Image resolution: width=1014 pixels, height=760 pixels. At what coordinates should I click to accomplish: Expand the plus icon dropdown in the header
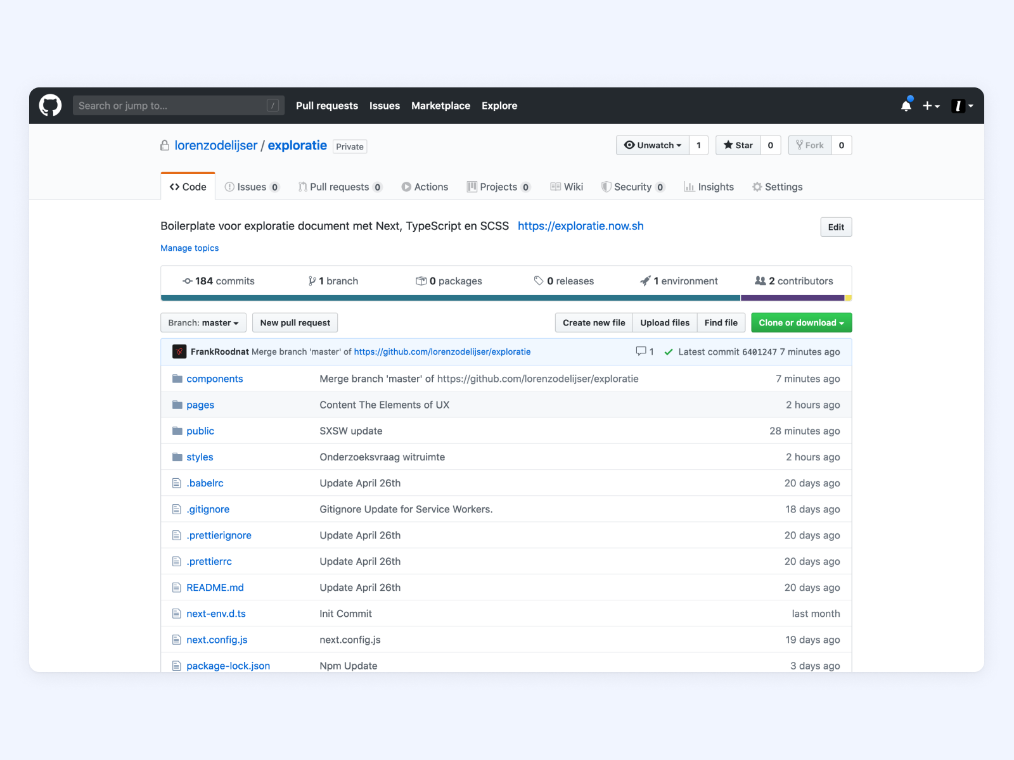(932, 105)
